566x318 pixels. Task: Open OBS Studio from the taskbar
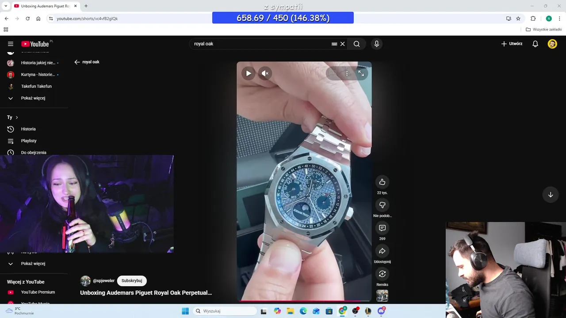pyautogui.click(x=355, y=311)
